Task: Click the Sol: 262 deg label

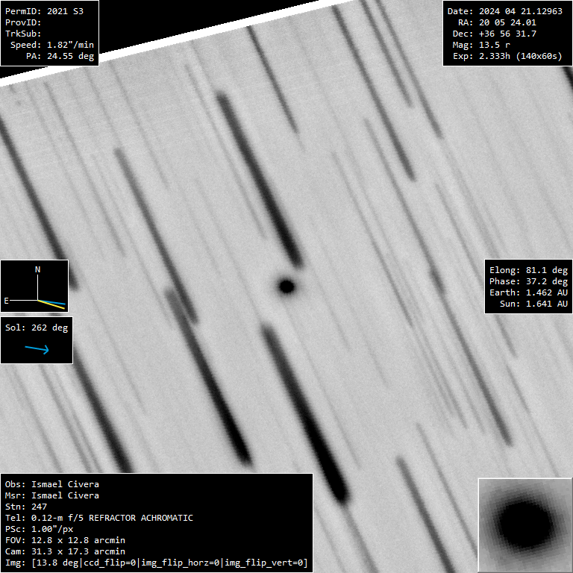Action: pos(37,328)
